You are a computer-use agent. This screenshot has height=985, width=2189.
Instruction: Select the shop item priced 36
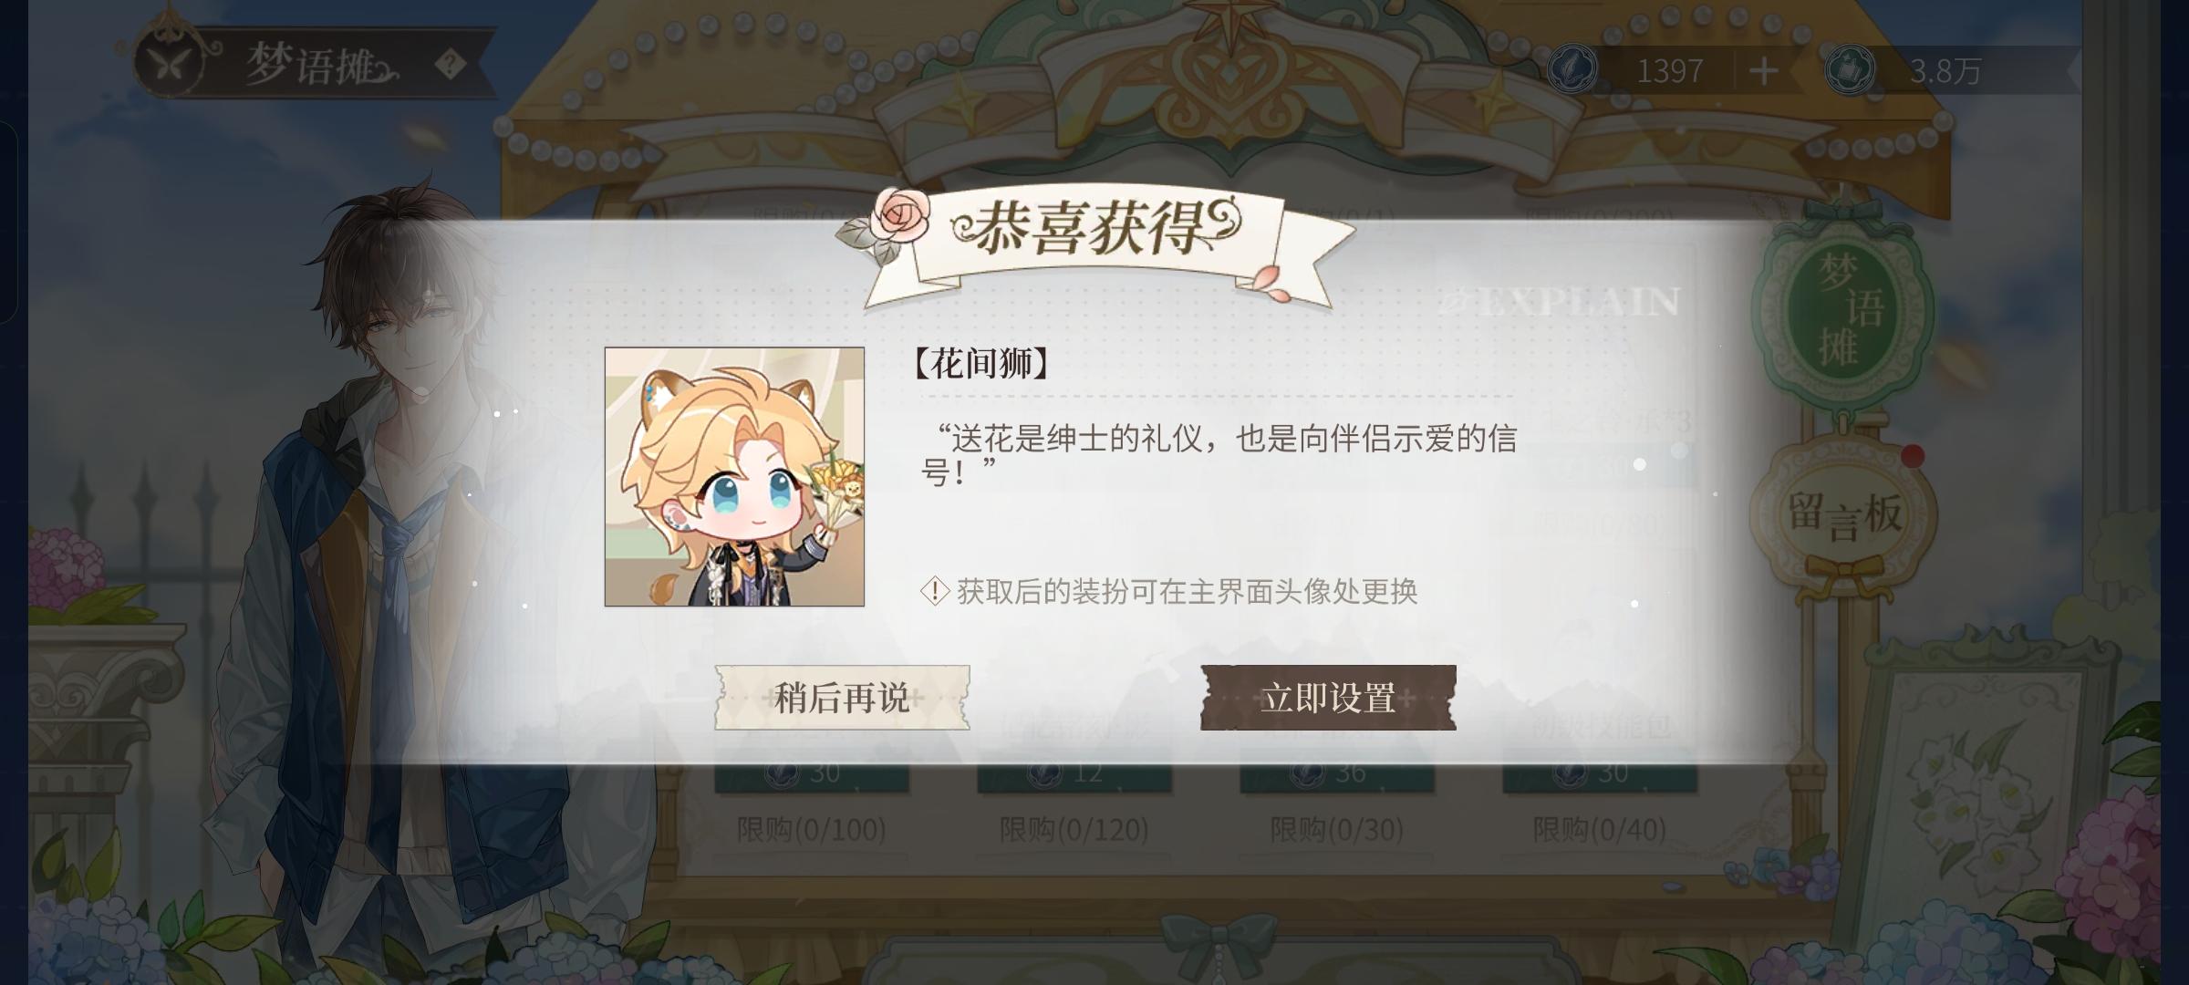pos(1337,773)
